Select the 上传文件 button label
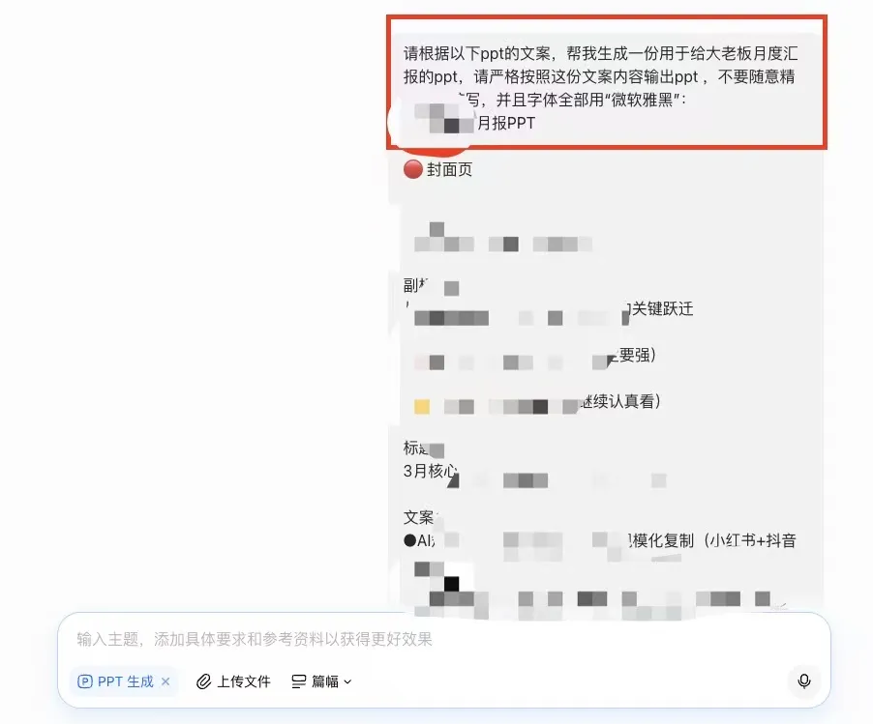This screenshot has width=873, height=724. [243, 681]
